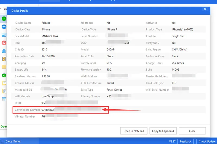Open the blue App Store sidebar icon
Screen dimensions: 217x144
4,27
